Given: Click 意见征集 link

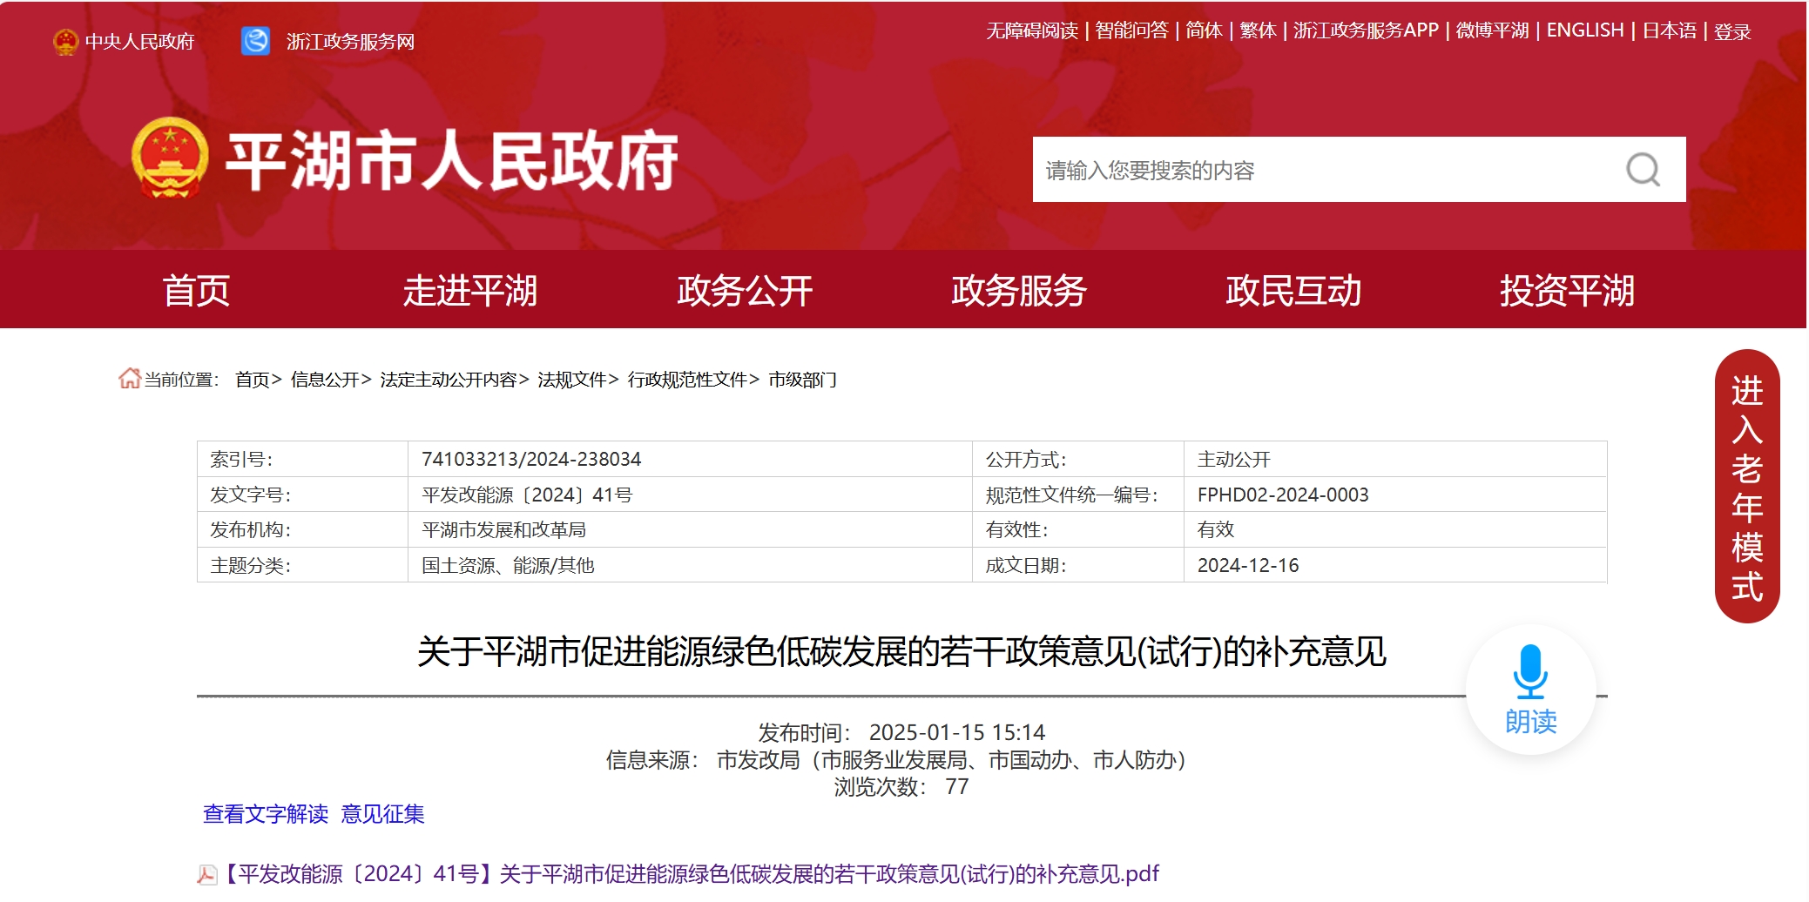Looking at the screenshot, I should (x=384, y=816).
